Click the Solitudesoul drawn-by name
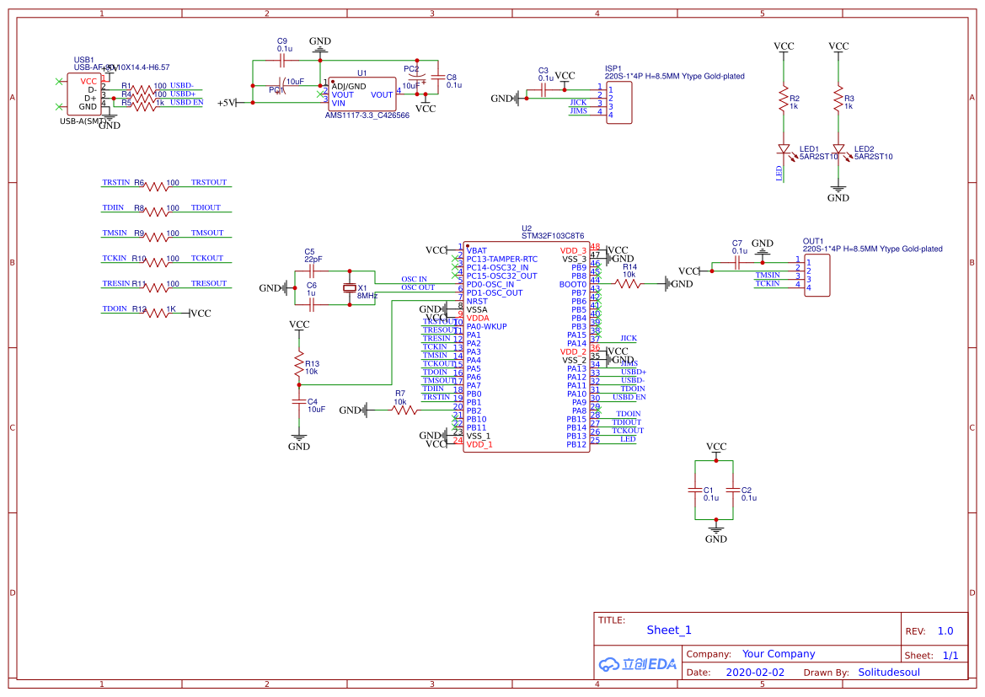Image resolution: width=985 pixels, height=697 pixels. click(x=888, y=673)
